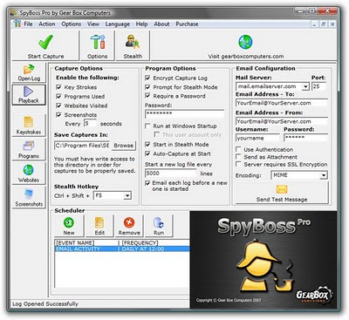The width and height of the screenshot is (349, 320).
Task: Open the Options menu
Action: (x=72, y=24)
